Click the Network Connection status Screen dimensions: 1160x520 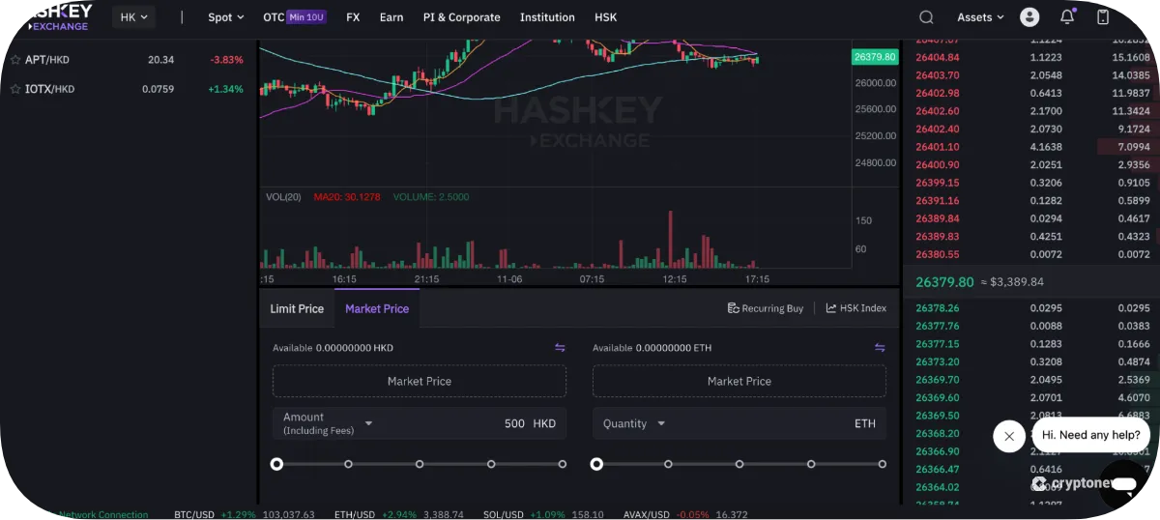click(x=104, y=514)
